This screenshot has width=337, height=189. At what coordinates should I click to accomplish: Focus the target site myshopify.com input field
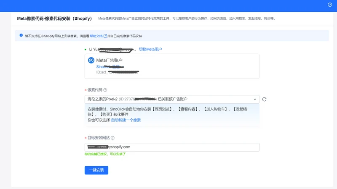coord(172,147)
